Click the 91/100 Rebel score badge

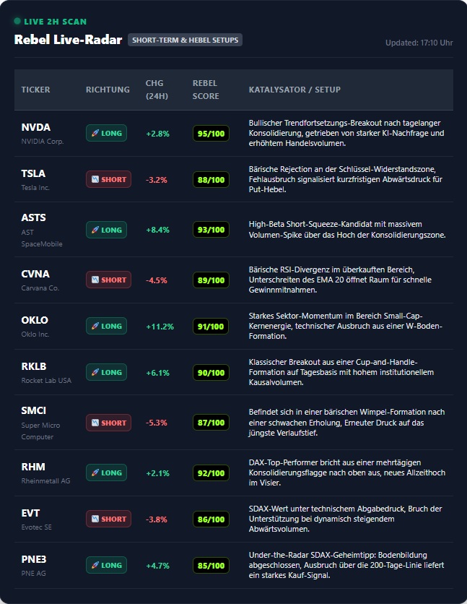211,327
